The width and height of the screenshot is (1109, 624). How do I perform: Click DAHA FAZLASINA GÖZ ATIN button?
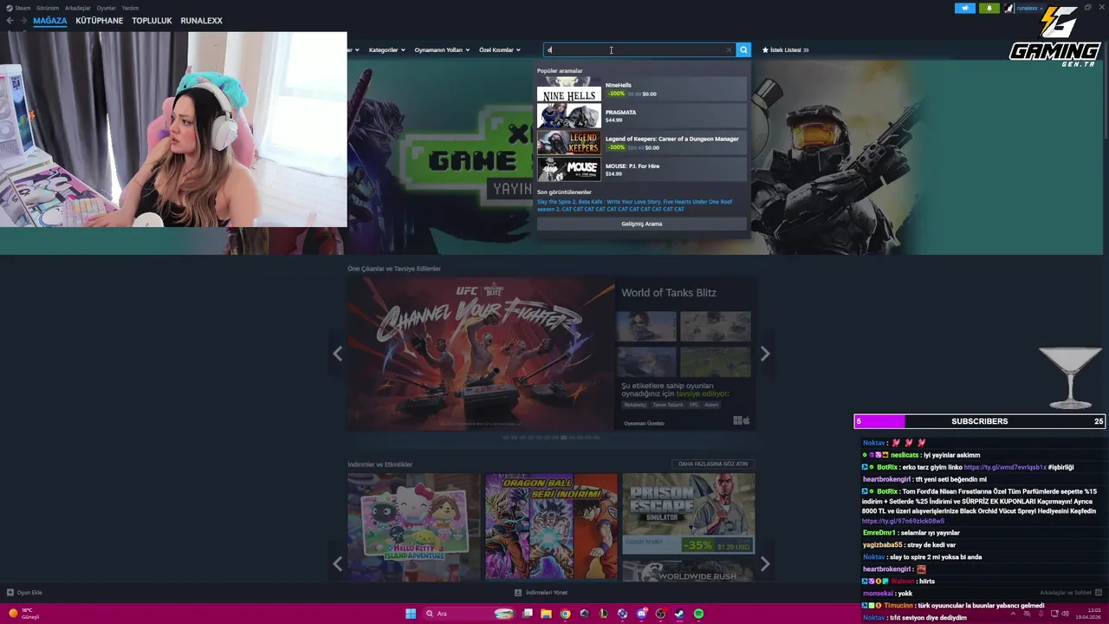click(x=713, y=464)
